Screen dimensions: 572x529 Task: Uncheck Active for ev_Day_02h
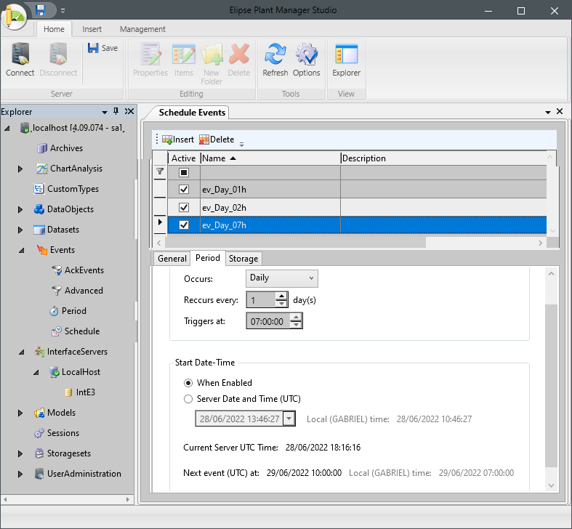tap(184, 207)
